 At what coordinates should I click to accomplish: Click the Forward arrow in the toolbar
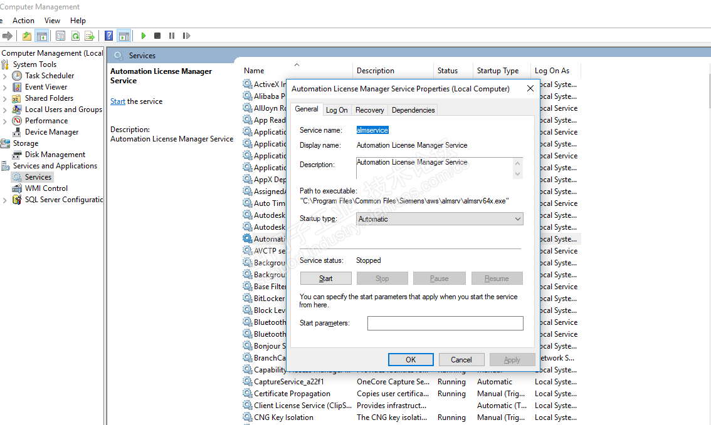pos(8,36)
